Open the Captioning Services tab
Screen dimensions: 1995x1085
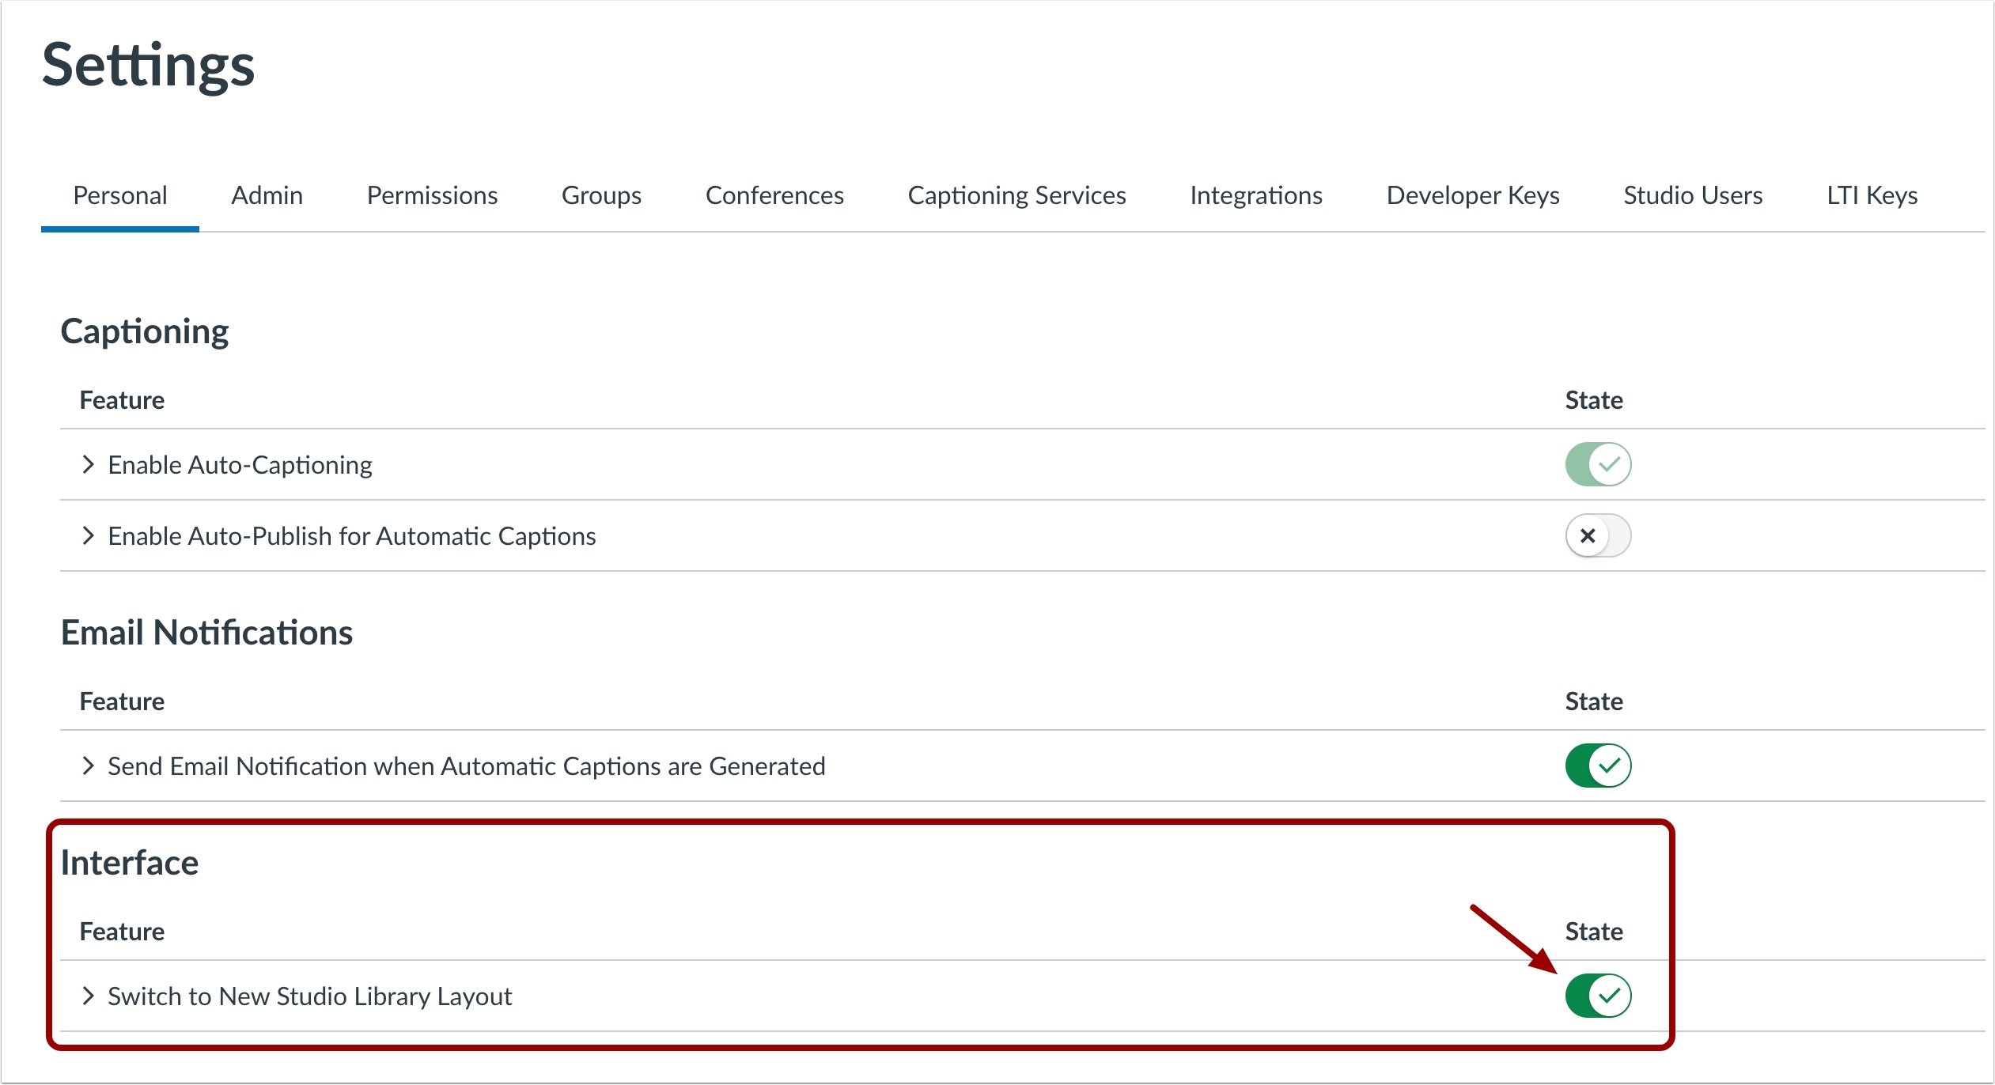1017,195
